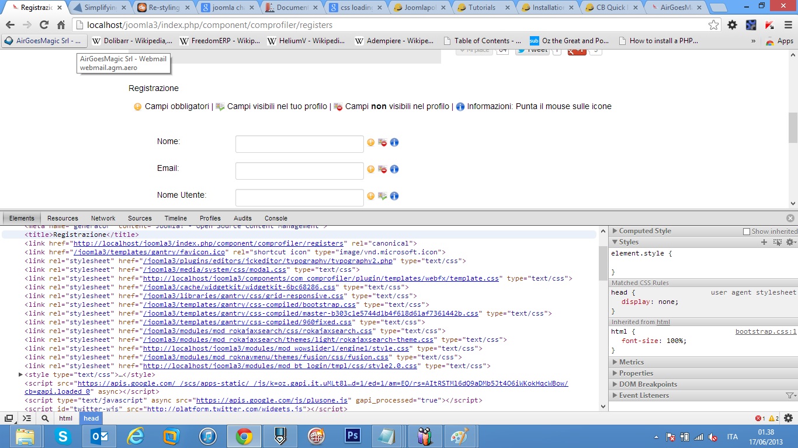Select the html breadcrumb item

click(65, 418)
